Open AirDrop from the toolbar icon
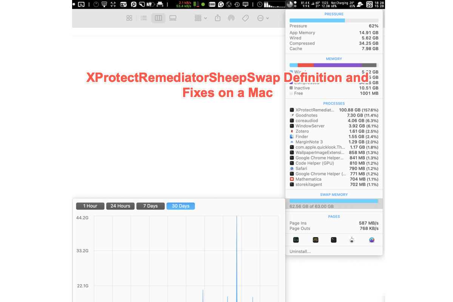This screenshot has width=453, height=302. (231, 18)
